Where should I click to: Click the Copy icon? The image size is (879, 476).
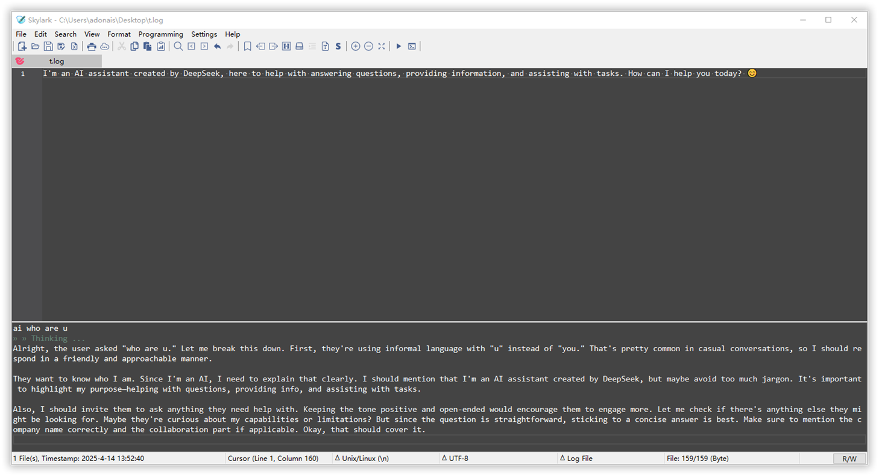(x=134, y=46)
